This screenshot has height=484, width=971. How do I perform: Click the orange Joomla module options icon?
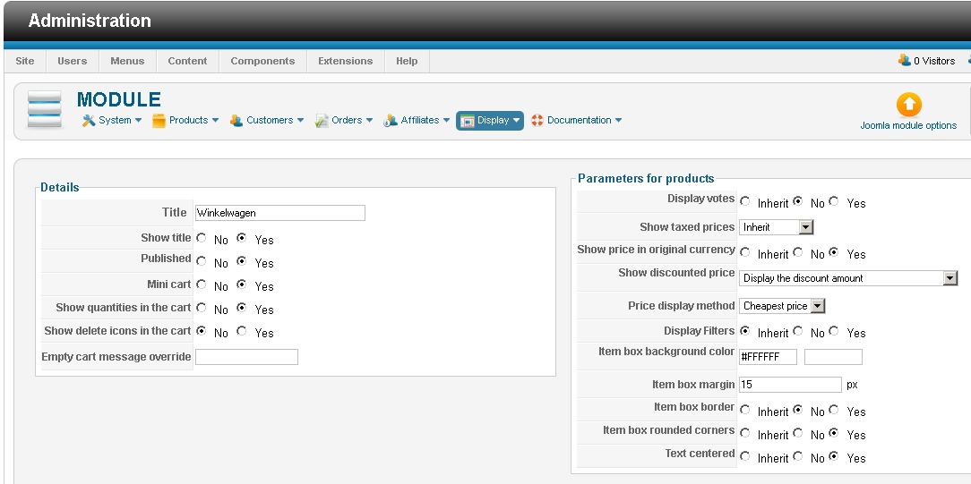908,105
